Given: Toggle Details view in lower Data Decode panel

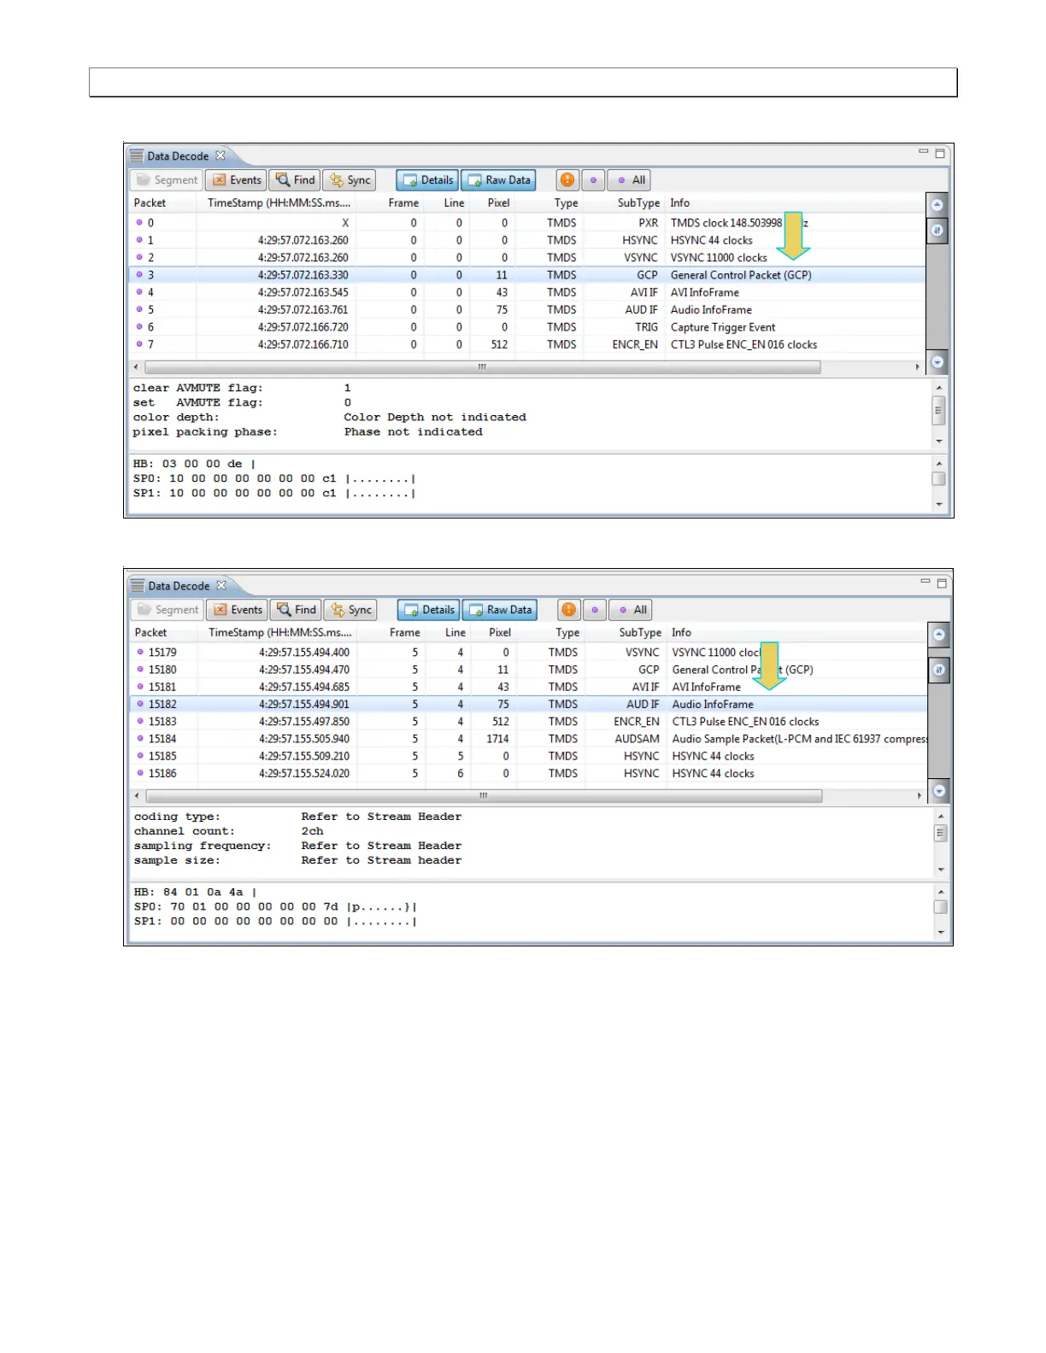Looking at the screenshot, I should [429, 610].
